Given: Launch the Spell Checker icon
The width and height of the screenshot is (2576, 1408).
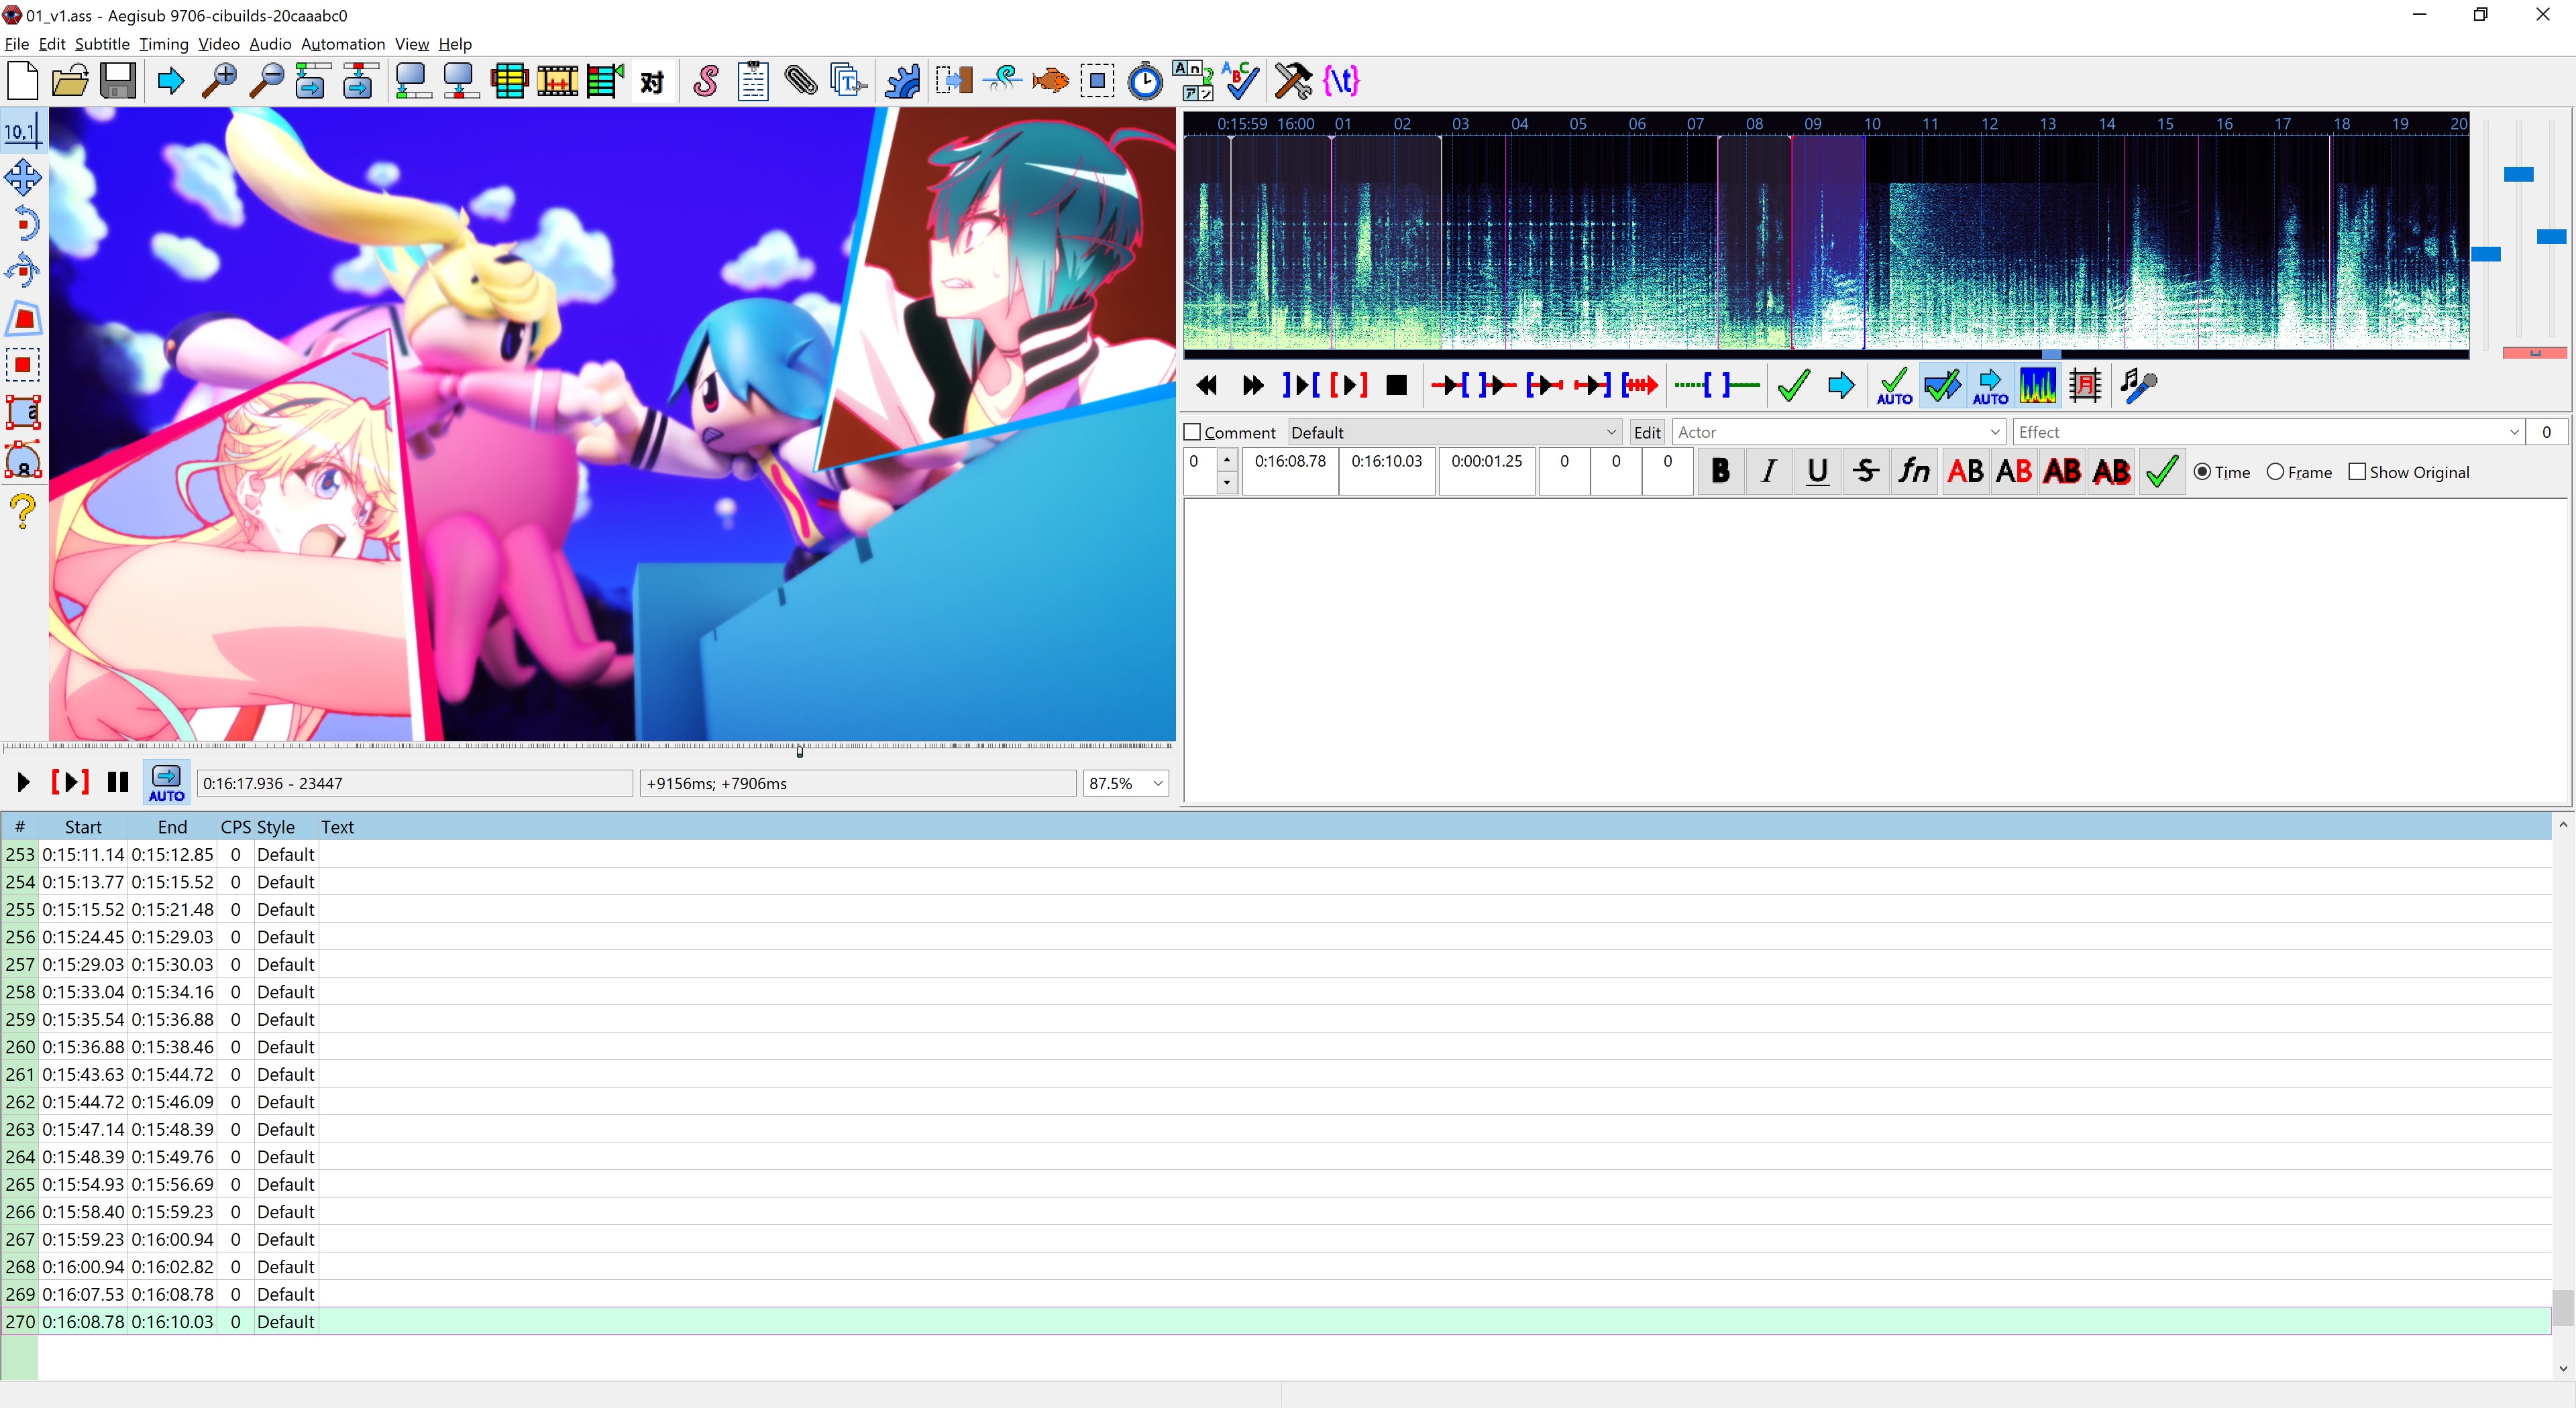Looking at the screenshot, I should click(x=1241, y=81).
